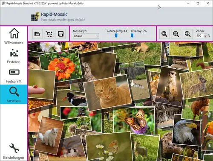Click the Rapid-Mosaic title text
Viewport: 213px width, 161px height.
tap(54, 14)
